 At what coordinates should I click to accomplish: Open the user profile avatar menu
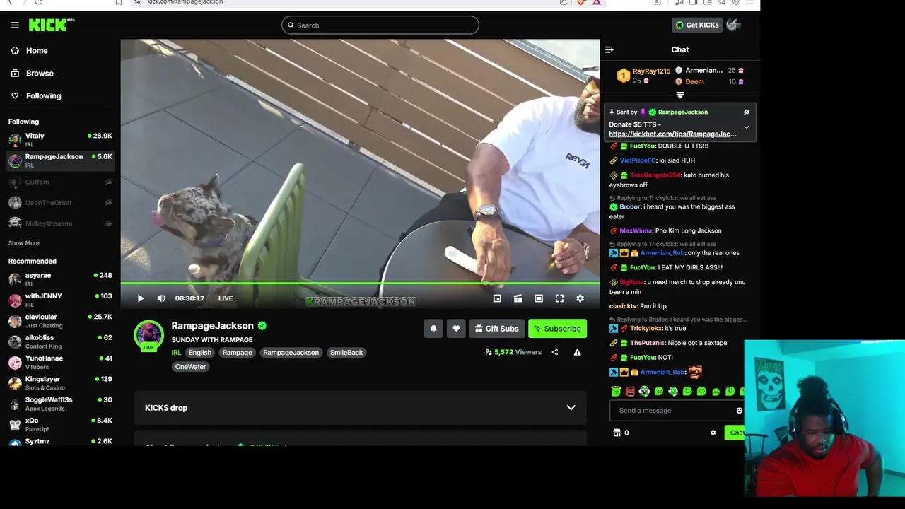click(x=733, y=25)
